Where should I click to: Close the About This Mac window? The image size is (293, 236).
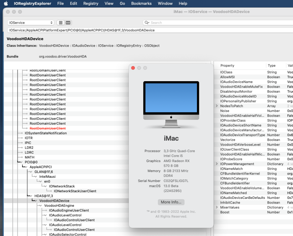tap(133, 68)
